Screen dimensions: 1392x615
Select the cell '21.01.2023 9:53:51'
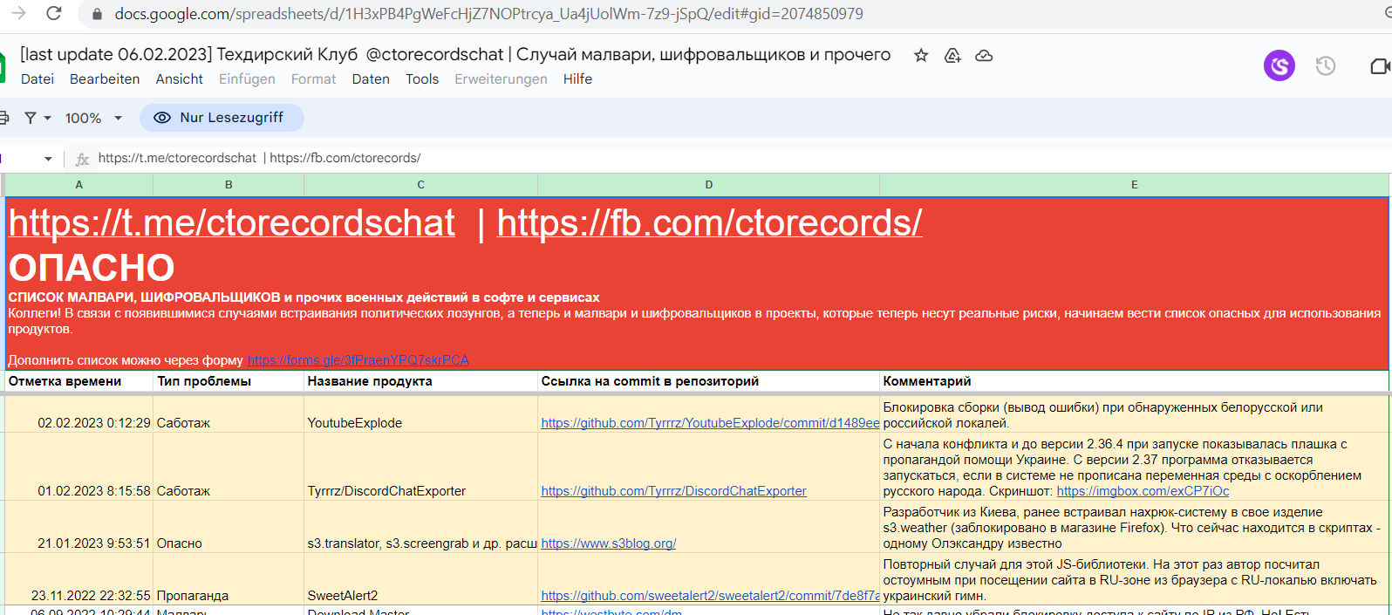(79, 527)
